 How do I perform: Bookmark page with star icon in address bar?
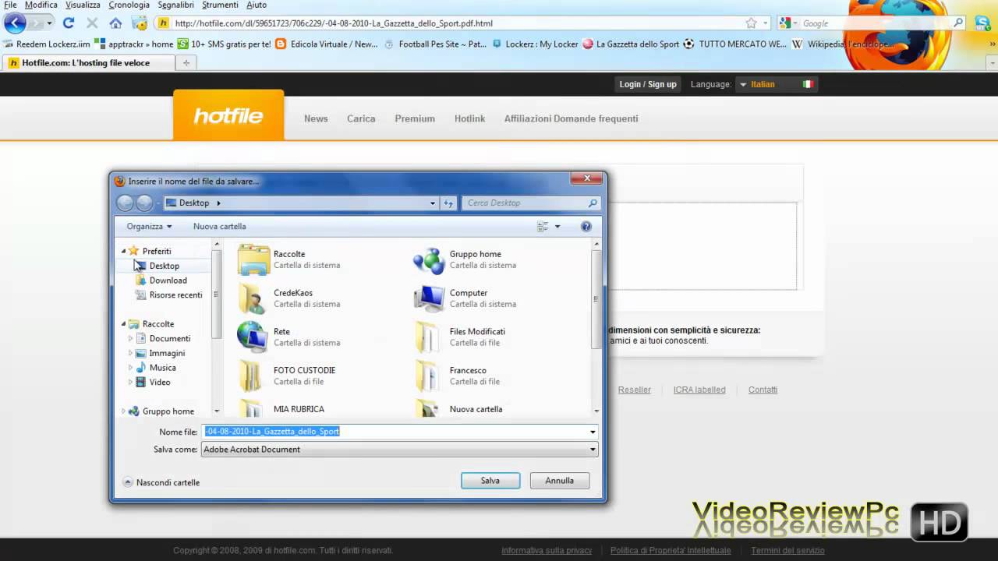[751, 23]
